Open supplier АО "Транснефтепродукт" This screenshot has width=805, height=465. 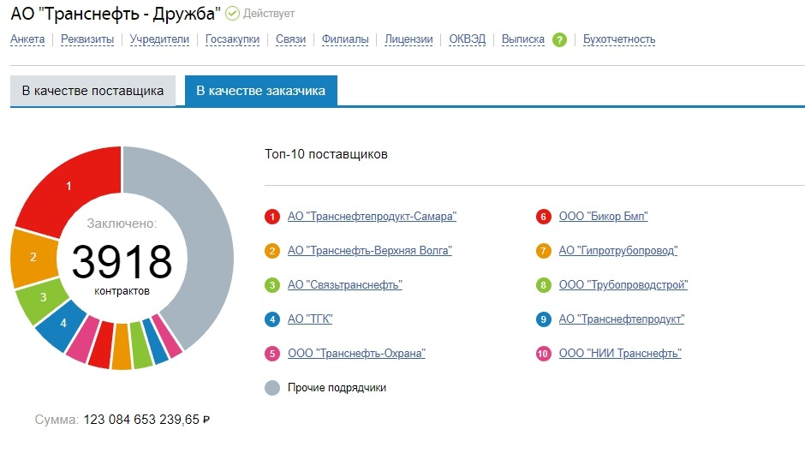click(622, 319)
